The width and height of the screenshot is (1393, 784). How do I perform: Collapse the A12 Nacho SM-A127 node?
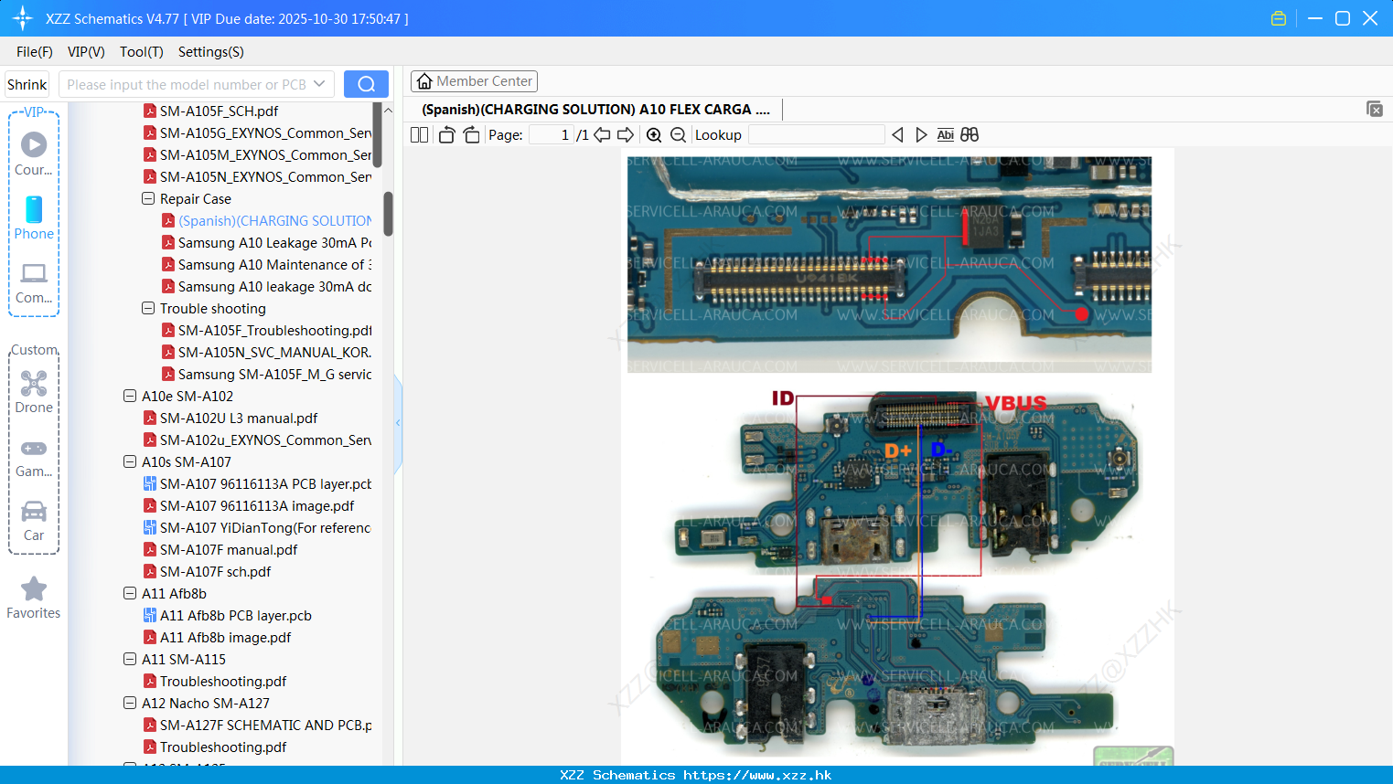pyautogui.click(x=130, y=703)
